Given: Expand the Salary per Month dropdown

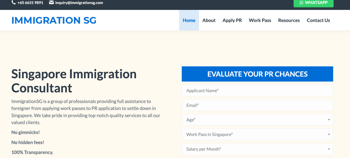Looking at the screenshot, I should 257,149.
